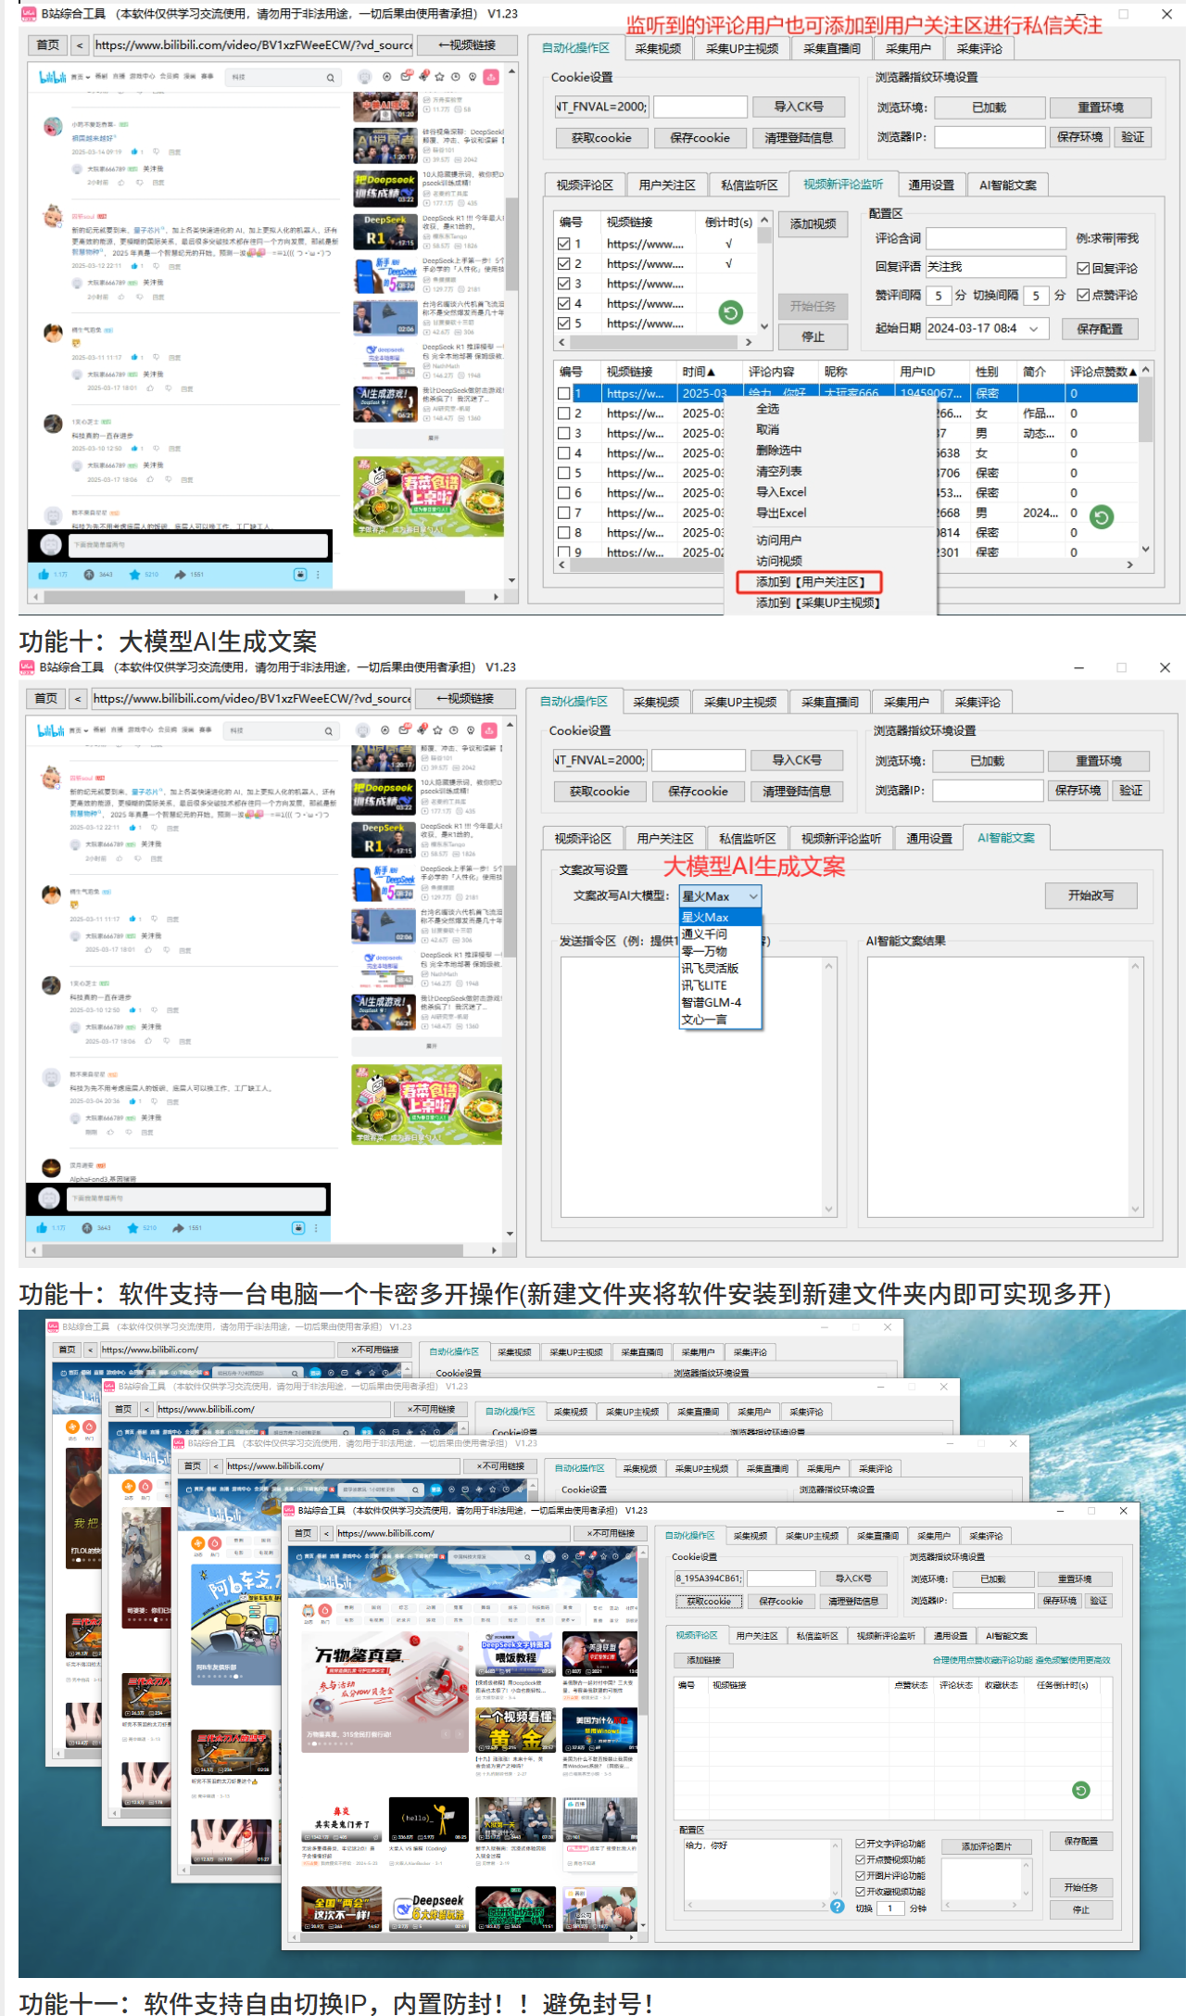Viewport: 1198px width, 2016px height.
Task: Click the search magnifier in top window's bilibili page
Action: [330, 78]
